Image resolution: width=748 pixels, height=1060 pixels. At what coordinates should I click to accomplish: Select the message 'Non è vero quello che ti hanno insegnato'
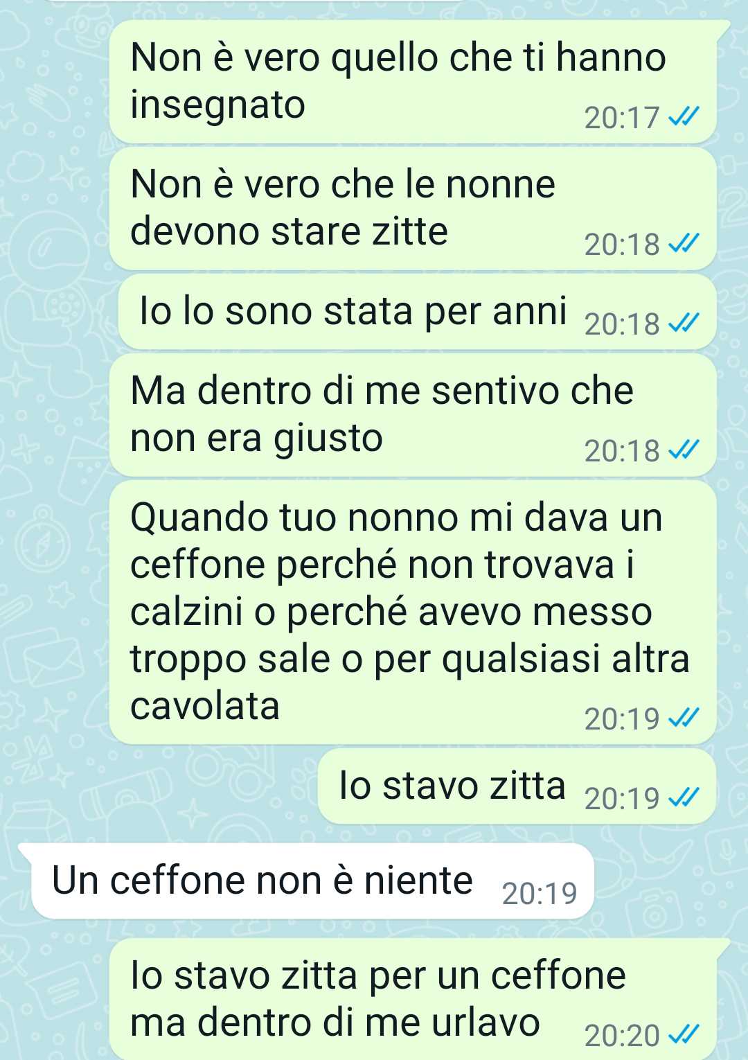pyautogui.click(x=413, y=82)
